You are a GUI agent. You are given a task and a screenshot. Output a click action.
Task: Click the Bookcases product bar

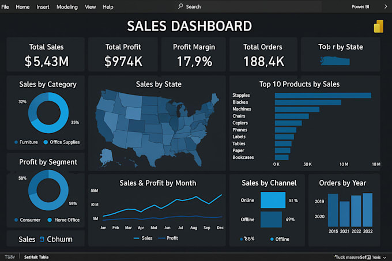point(282,157)
